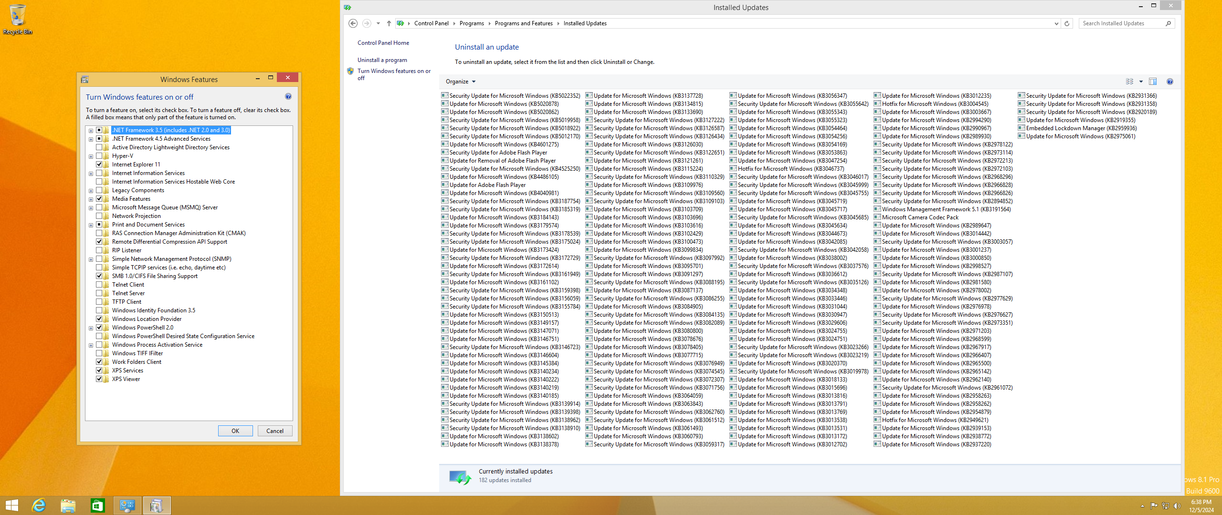Image resolution: width=1222 pixels, height=515 pixels.
Task: Open Uninstall a program link
Action: [x=382, y=60]
